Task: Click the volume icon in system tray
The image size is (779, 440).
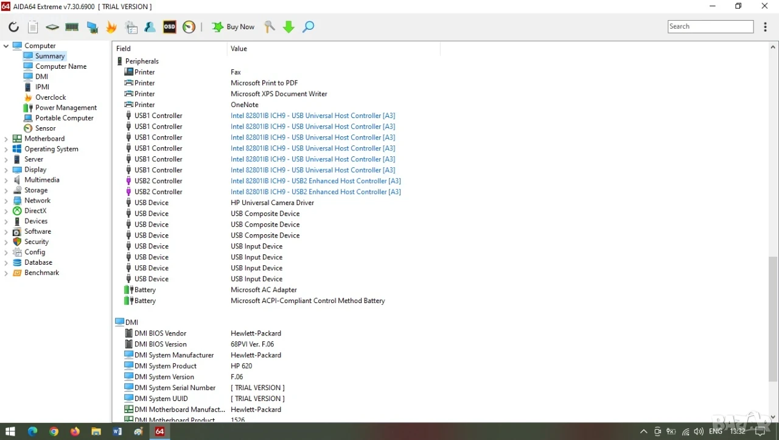Action: pos(699,431)
